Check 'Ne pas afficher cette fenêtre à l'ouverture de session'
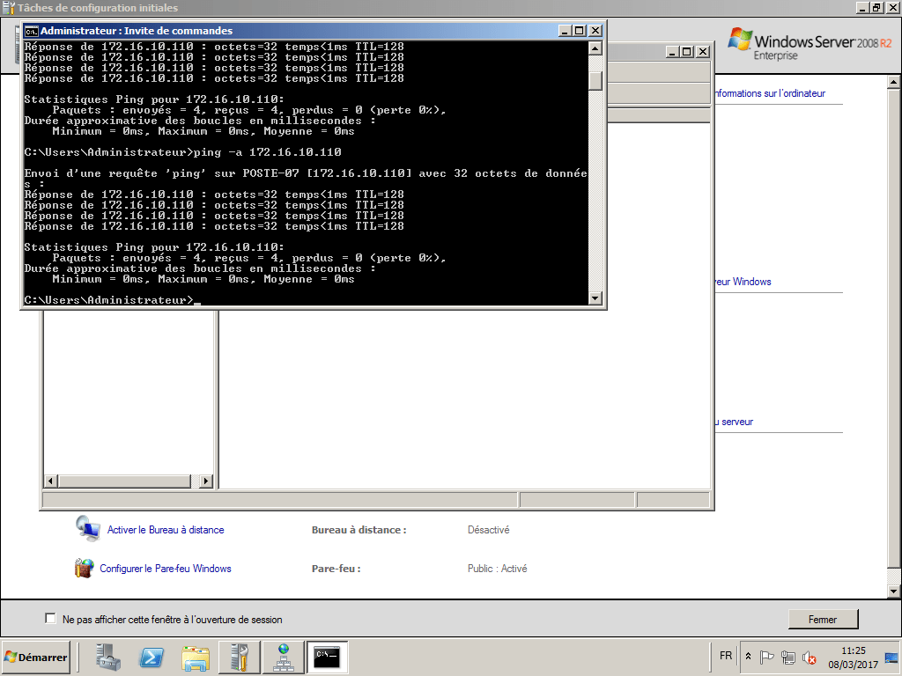This screenshot has width=902, height=676. (x=50, y=618)
